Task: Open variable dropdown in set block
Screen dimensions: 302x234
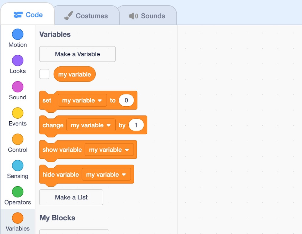Action: click(x=82, y=101)
